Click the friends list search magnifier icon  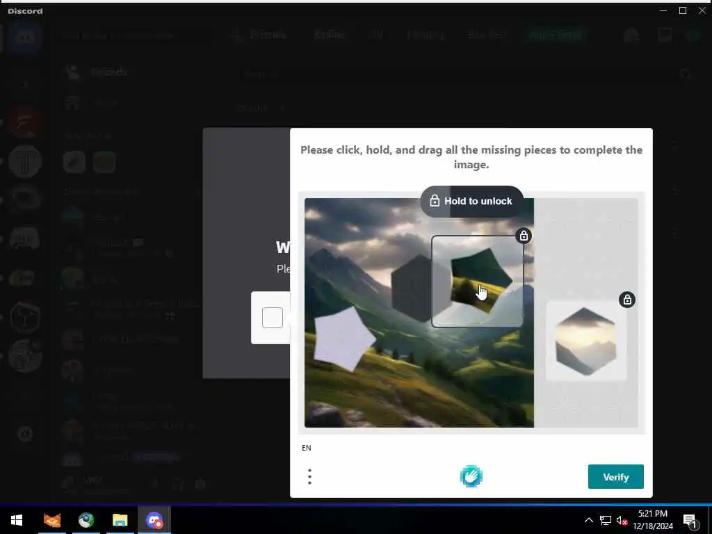(685, 74)
